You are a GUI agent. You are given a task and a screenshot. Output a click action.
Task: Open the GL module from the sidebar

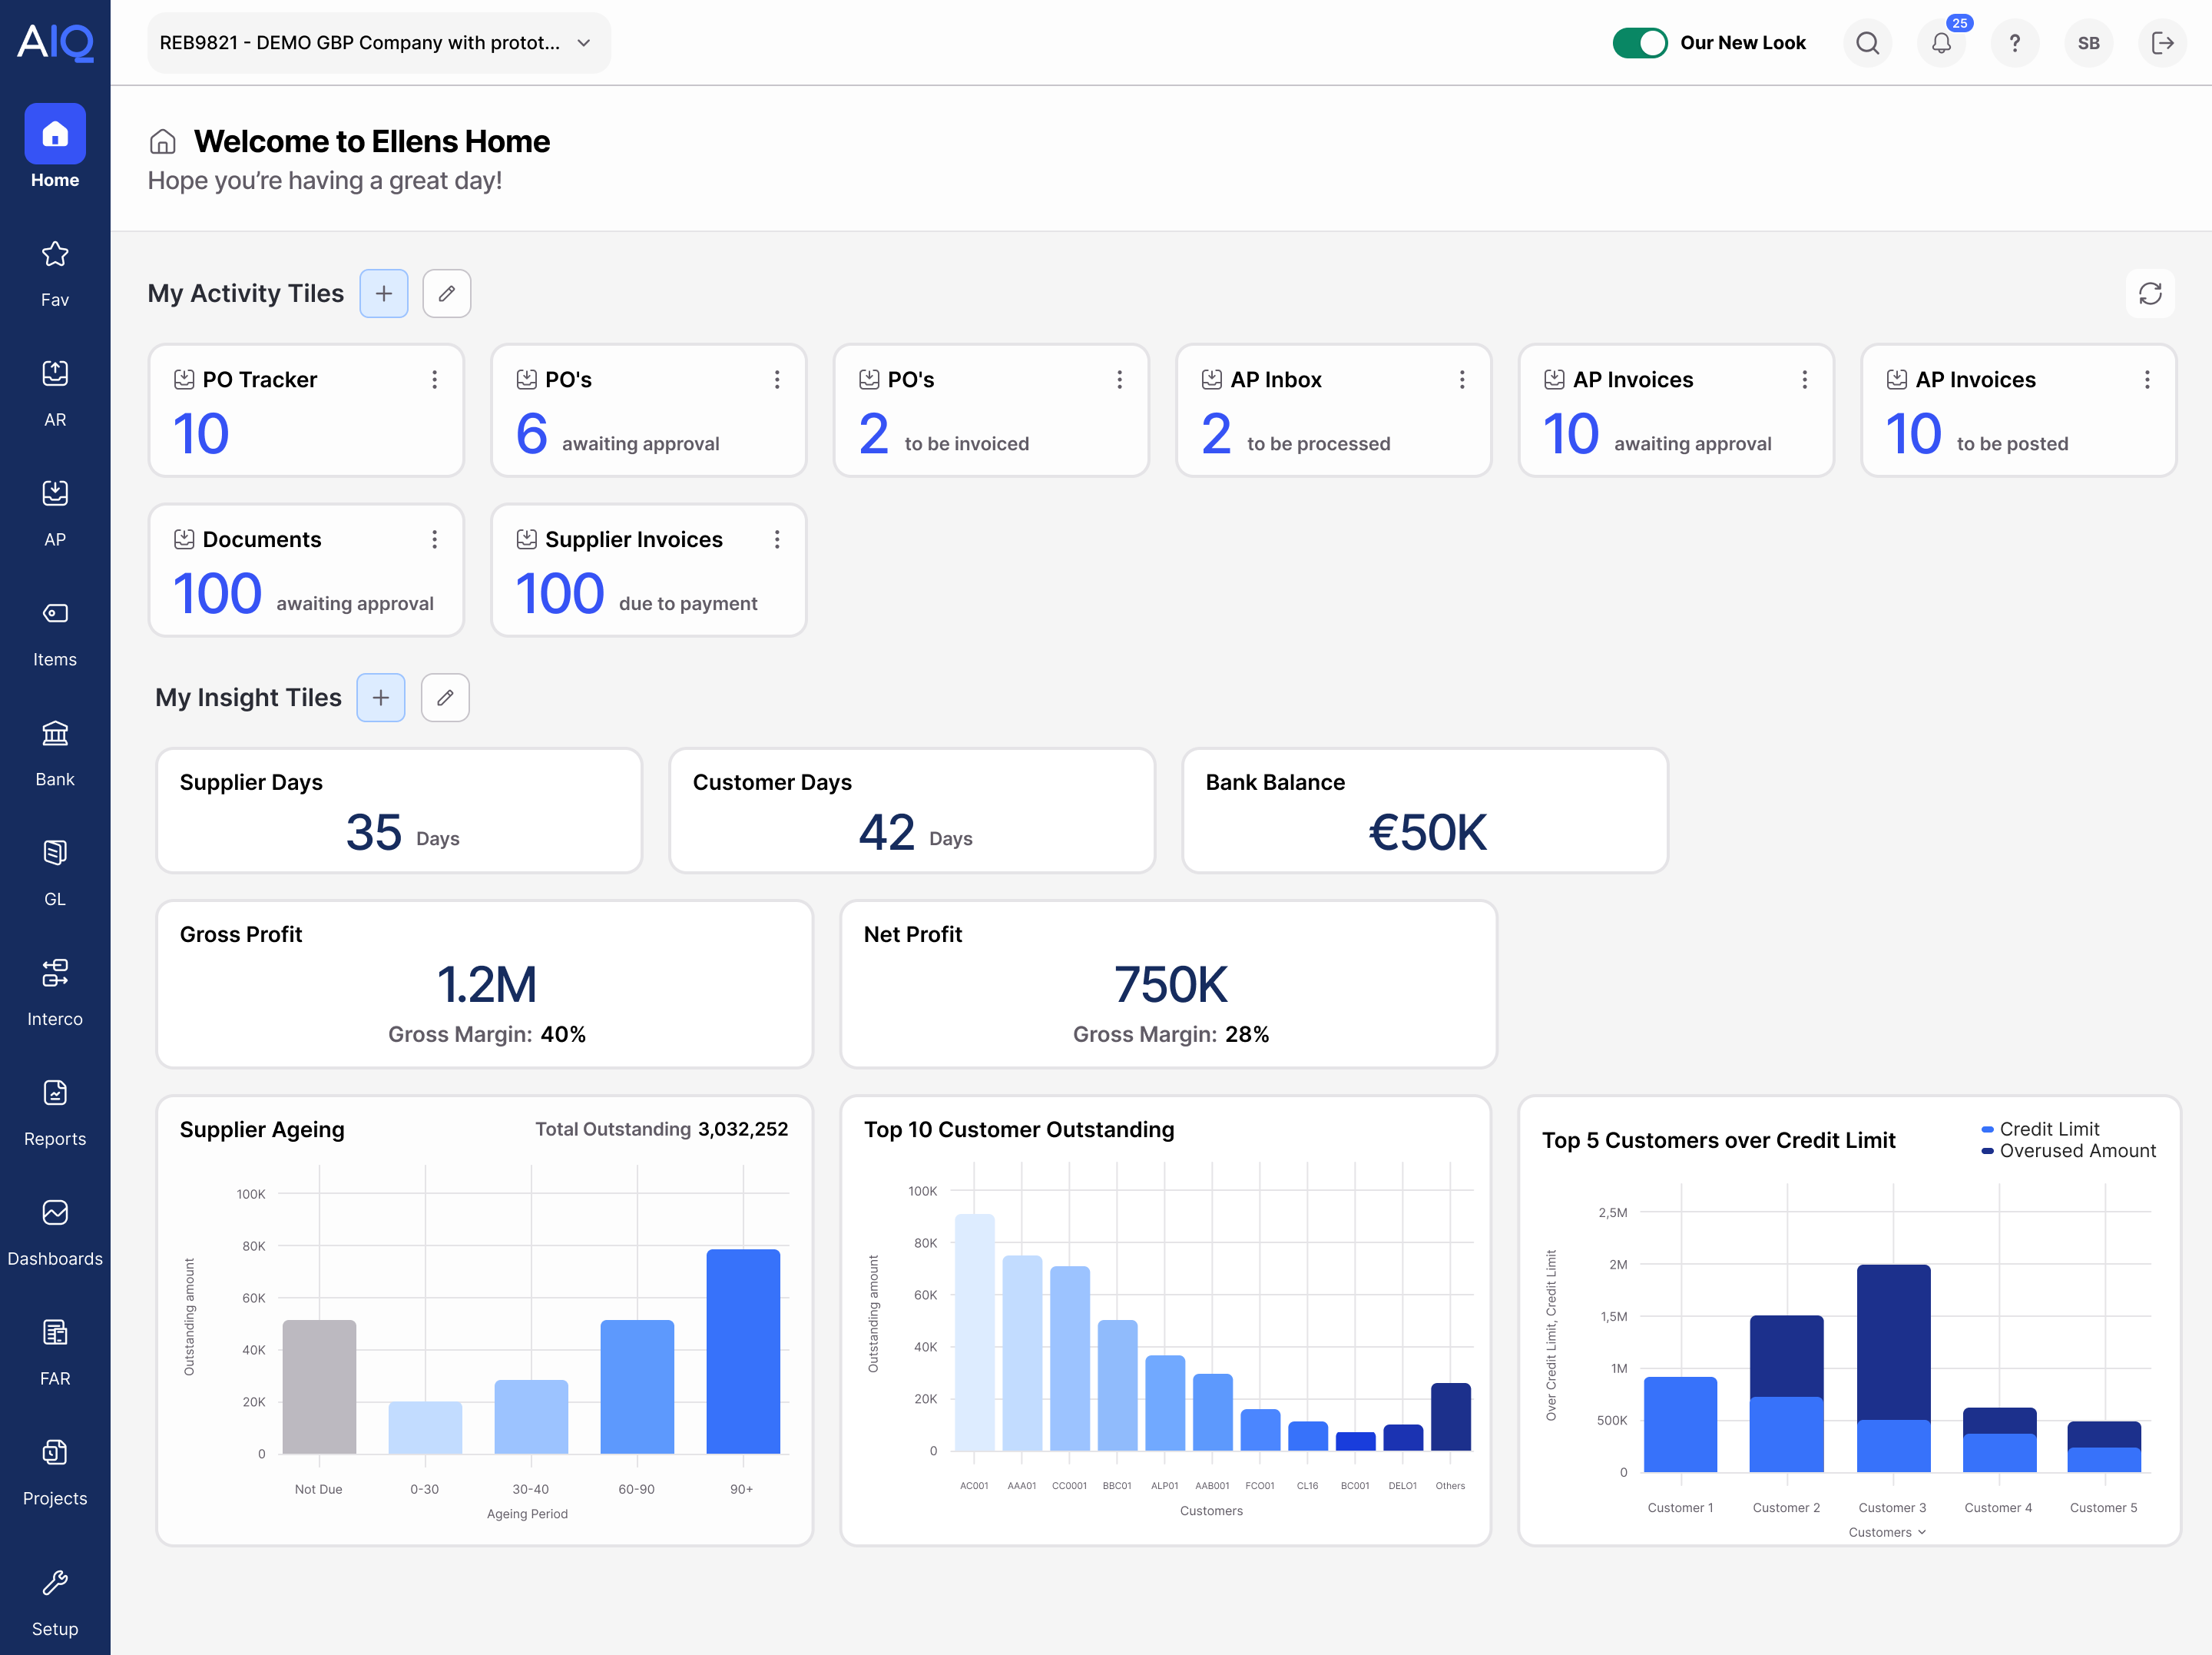click(55, 867)
